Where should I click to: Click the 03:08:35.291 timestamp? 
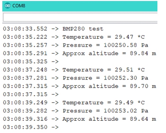tap(25, 53)
